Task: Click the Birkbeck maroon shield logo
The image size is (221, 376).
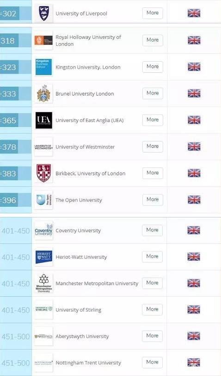Action: tap(43, 173)
